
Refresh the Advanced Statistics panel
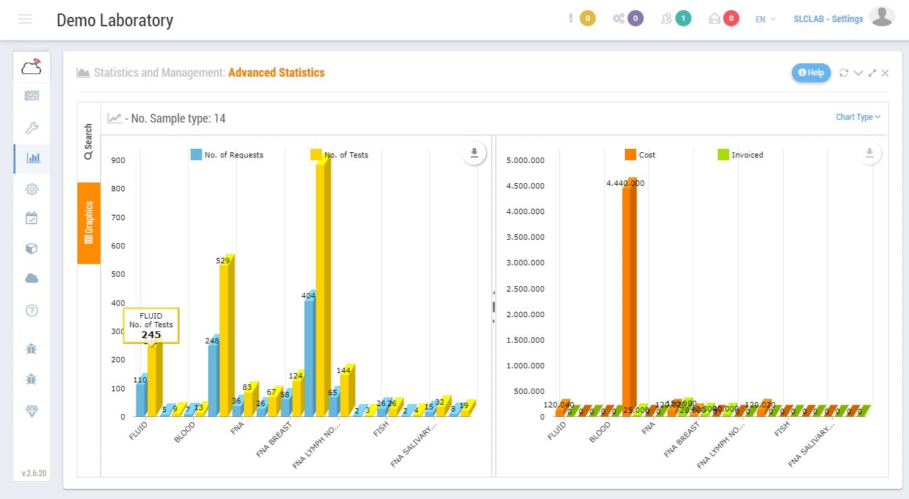click(x=844, y=73)
